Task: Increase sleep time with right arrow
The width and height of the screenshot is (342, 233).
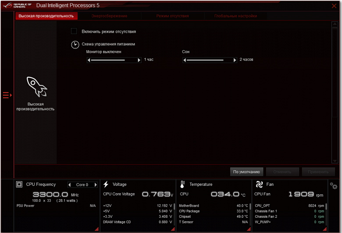Action: click(x=235, y=60)
